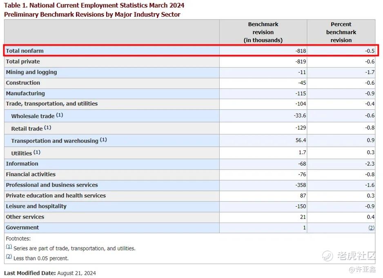Select the Leisure and hospitality row label
The height and width of the screenshot is (278, 383).
(36, 206)
